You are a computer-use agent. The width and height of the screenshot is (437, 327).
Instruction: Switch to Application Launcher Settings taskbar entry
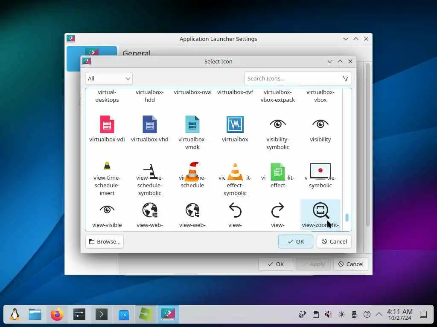click(x=168, y=314)
